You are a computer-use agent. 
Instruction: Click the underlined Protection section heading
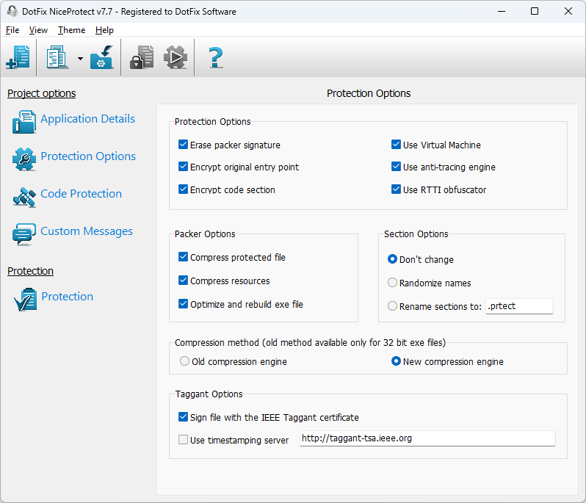(30, 271)
